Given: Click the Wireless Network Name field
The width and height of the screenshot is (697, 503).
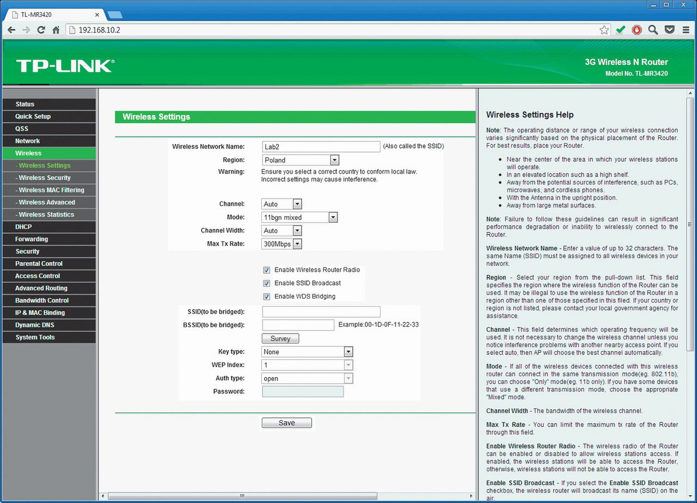Looking at the screenshot, I should 321,146.
